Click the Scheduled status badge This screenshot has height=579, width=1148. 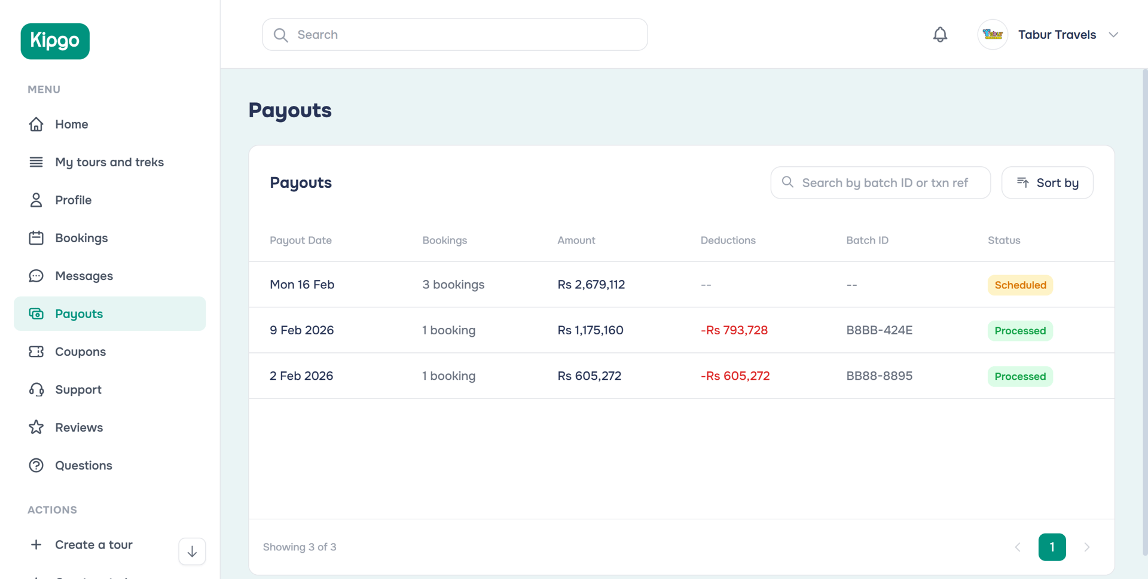[1019, 285]
